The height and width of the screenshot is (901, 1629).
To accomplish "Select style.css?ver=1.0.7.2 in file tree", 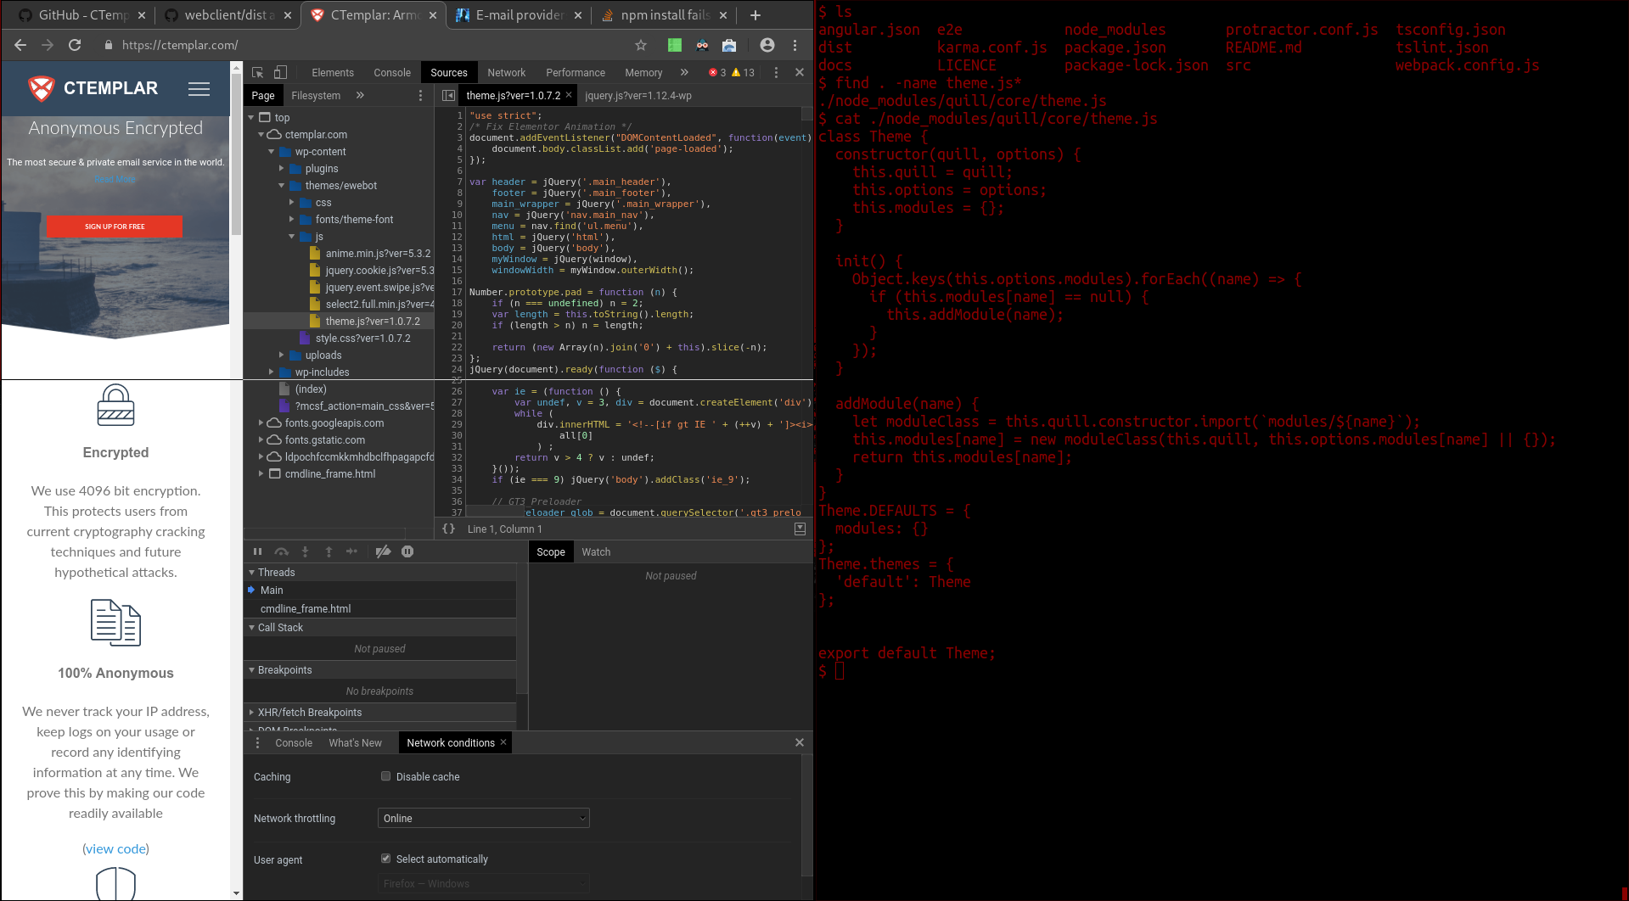I will click(362, 339).
